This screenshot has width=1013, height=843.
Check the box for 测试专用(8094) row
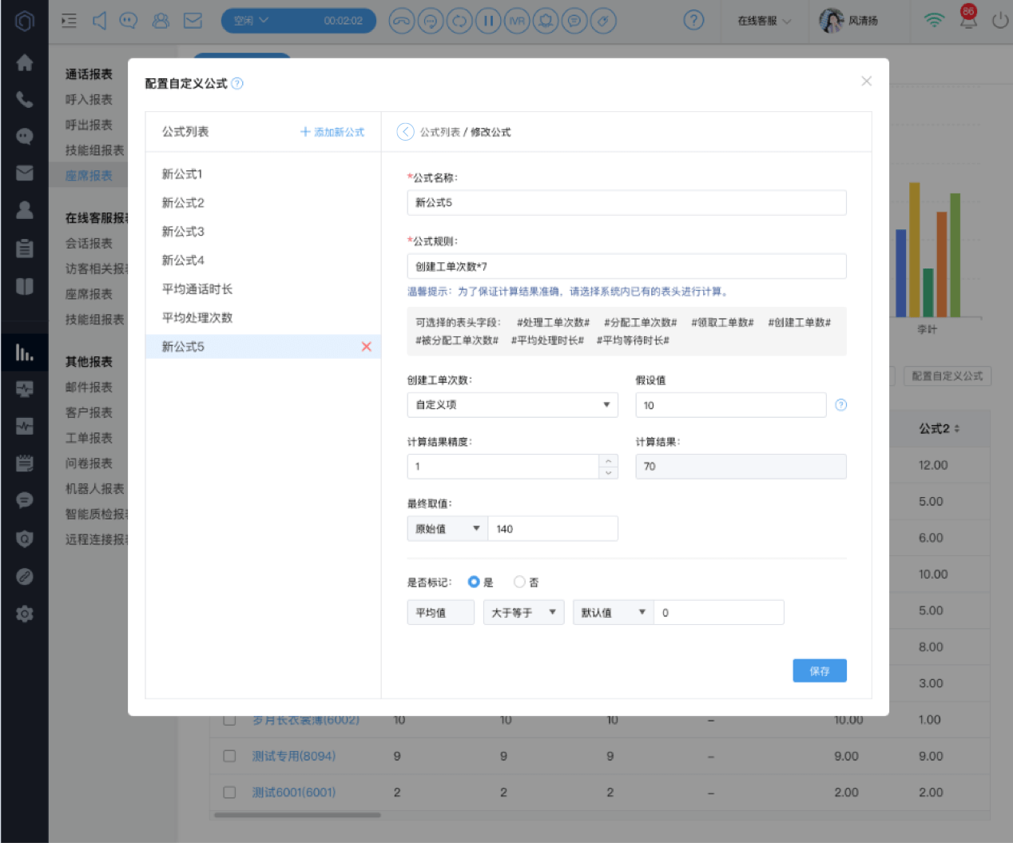(x=229, y=756)
